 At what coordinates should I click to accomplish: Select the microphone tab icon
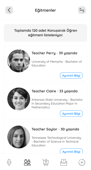coord(9,162)
